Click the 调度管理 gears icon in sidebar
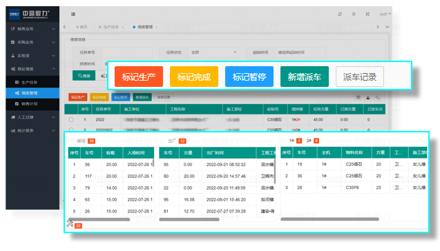 (17, 93)
